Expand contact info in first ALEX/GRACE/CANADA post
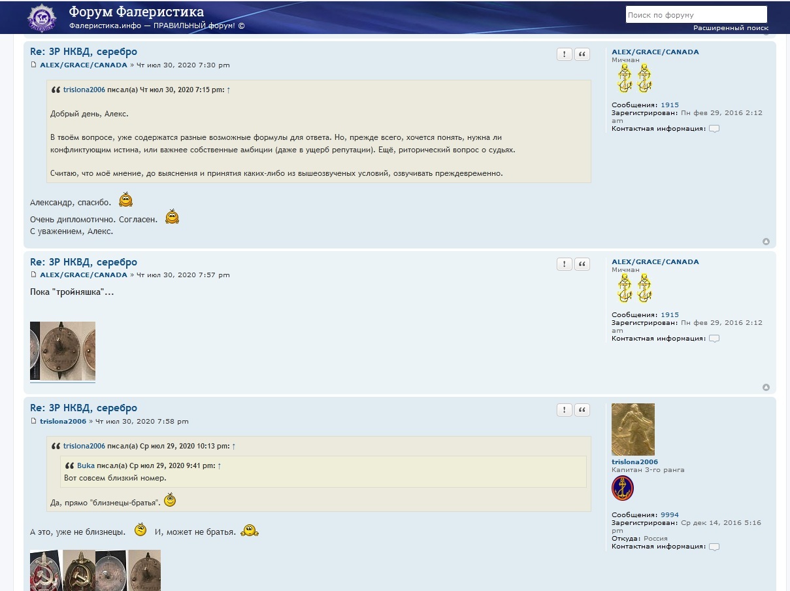This screenshot has height=591, width=790. point(714,129)
